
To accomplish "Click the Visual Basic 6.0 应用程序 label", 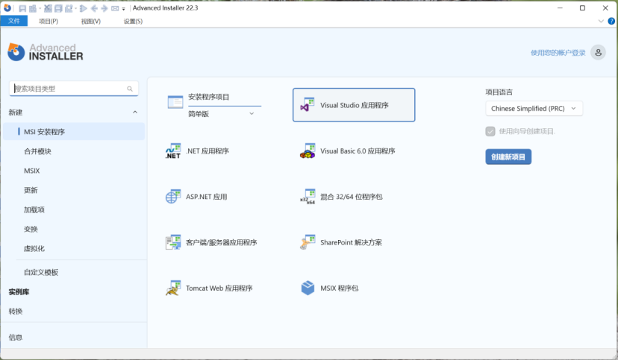I will (x=358, y=151).
